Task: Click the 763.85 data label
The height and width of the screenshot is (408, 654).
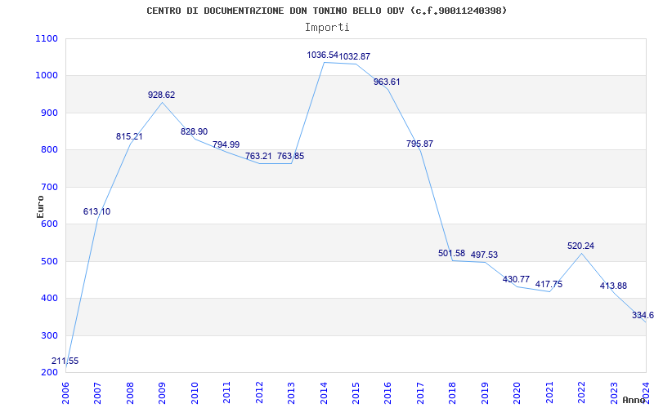Action: click(291, 156)
